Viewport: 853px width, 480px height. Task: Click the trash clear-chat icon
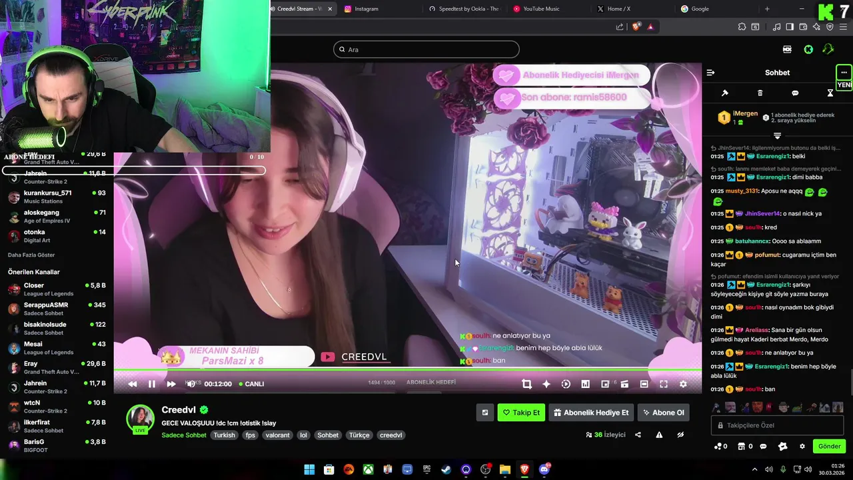tap(760, 93)
